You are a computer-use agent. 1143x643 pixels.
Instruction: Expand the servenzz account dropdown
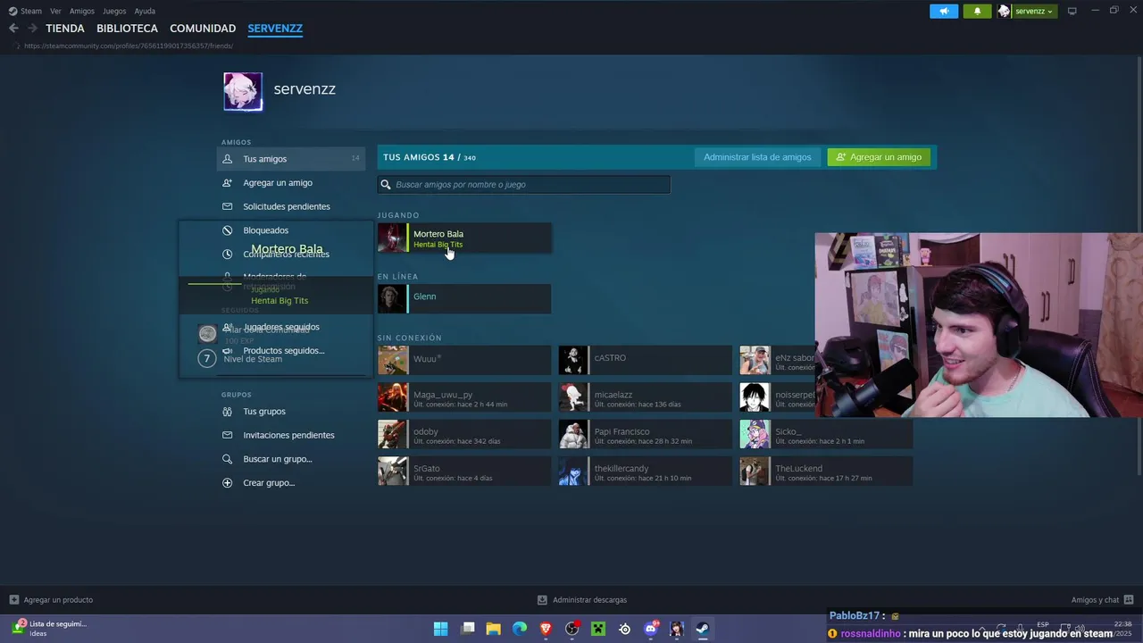point(1034,11)
